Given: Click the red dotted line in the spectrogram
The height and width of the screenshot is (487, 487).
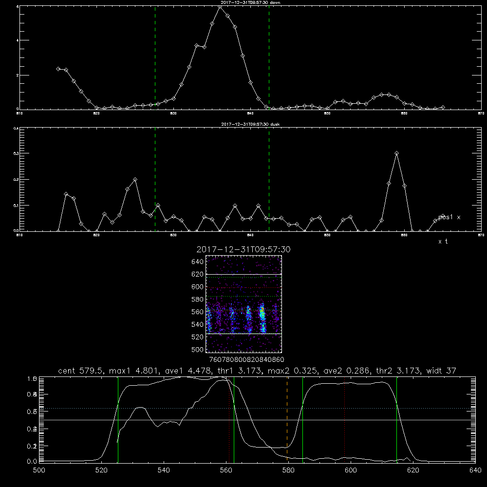Looking at the screenshot, I should click(243, 288).
